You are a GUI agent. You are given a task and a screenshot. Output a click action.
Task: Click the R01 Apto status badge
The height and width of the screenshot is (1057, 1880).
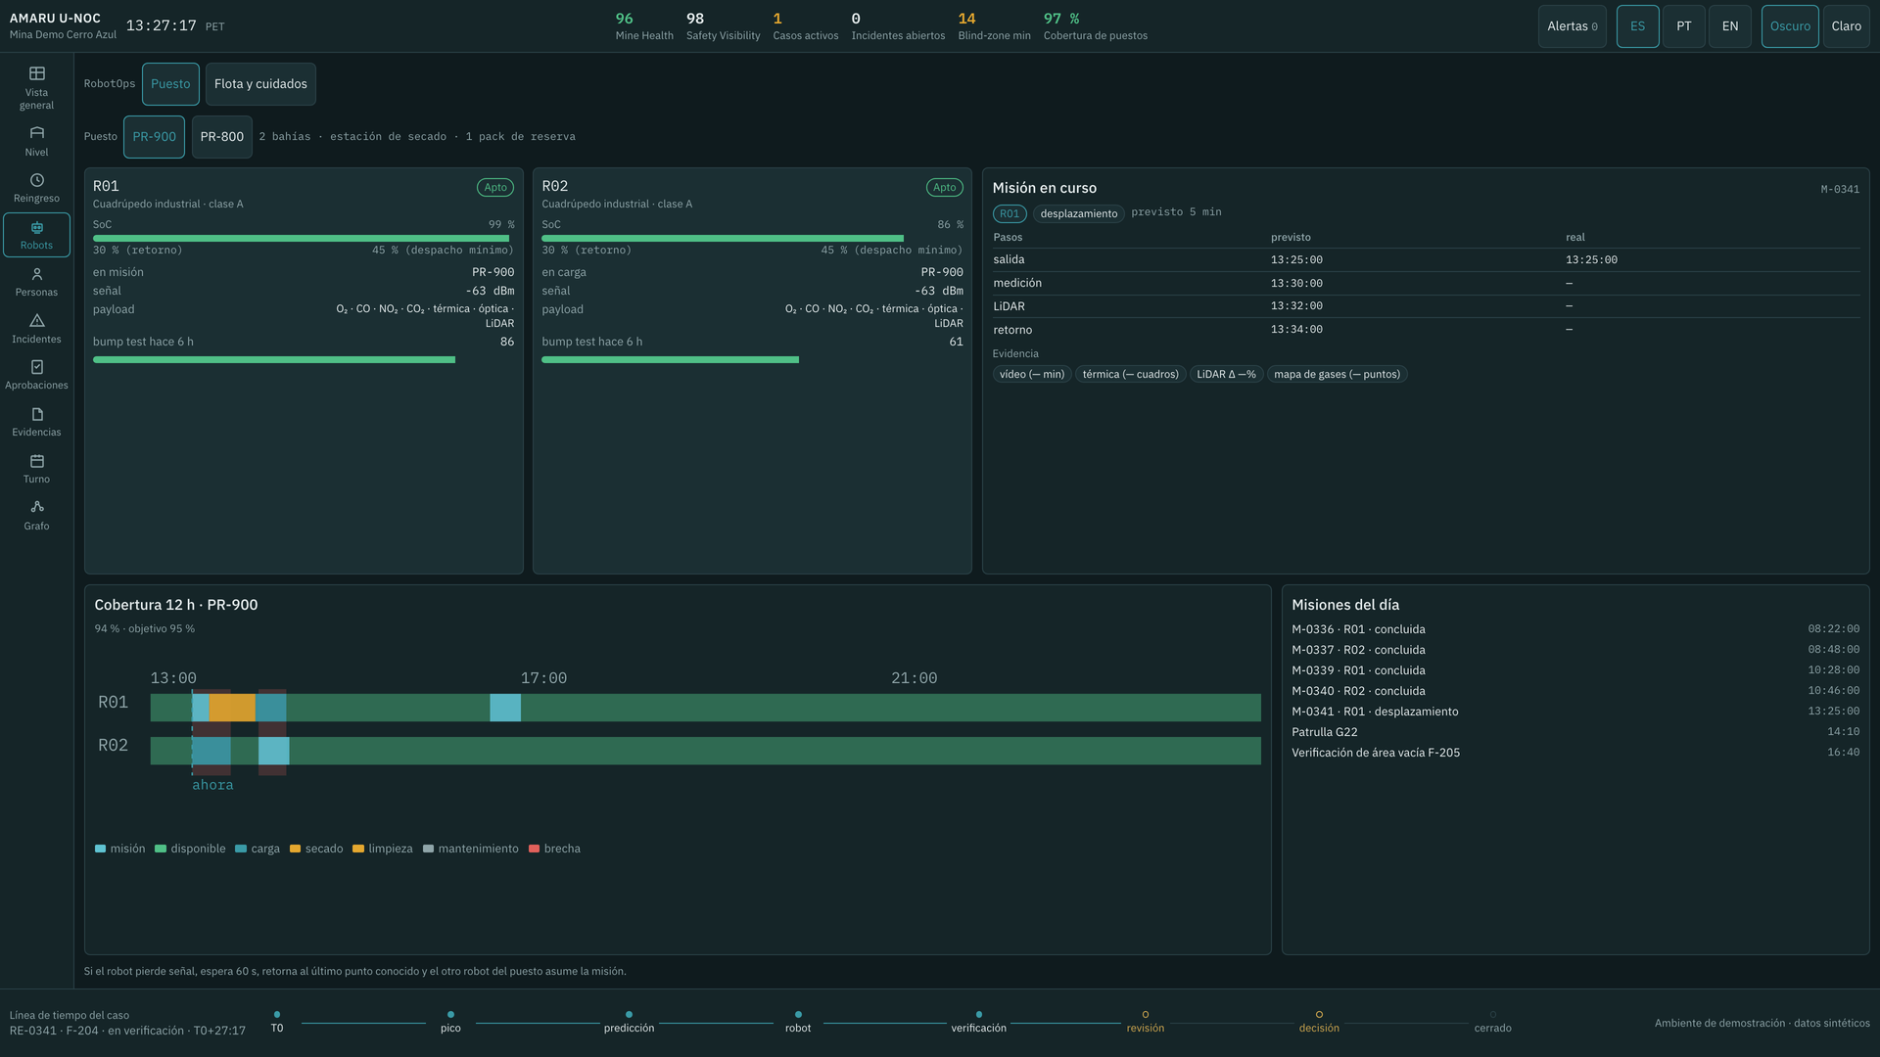click(495, 187)
